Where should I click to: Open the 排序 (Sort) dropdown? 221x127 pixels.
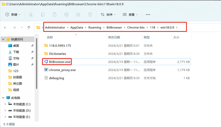(x=108, y=15)
